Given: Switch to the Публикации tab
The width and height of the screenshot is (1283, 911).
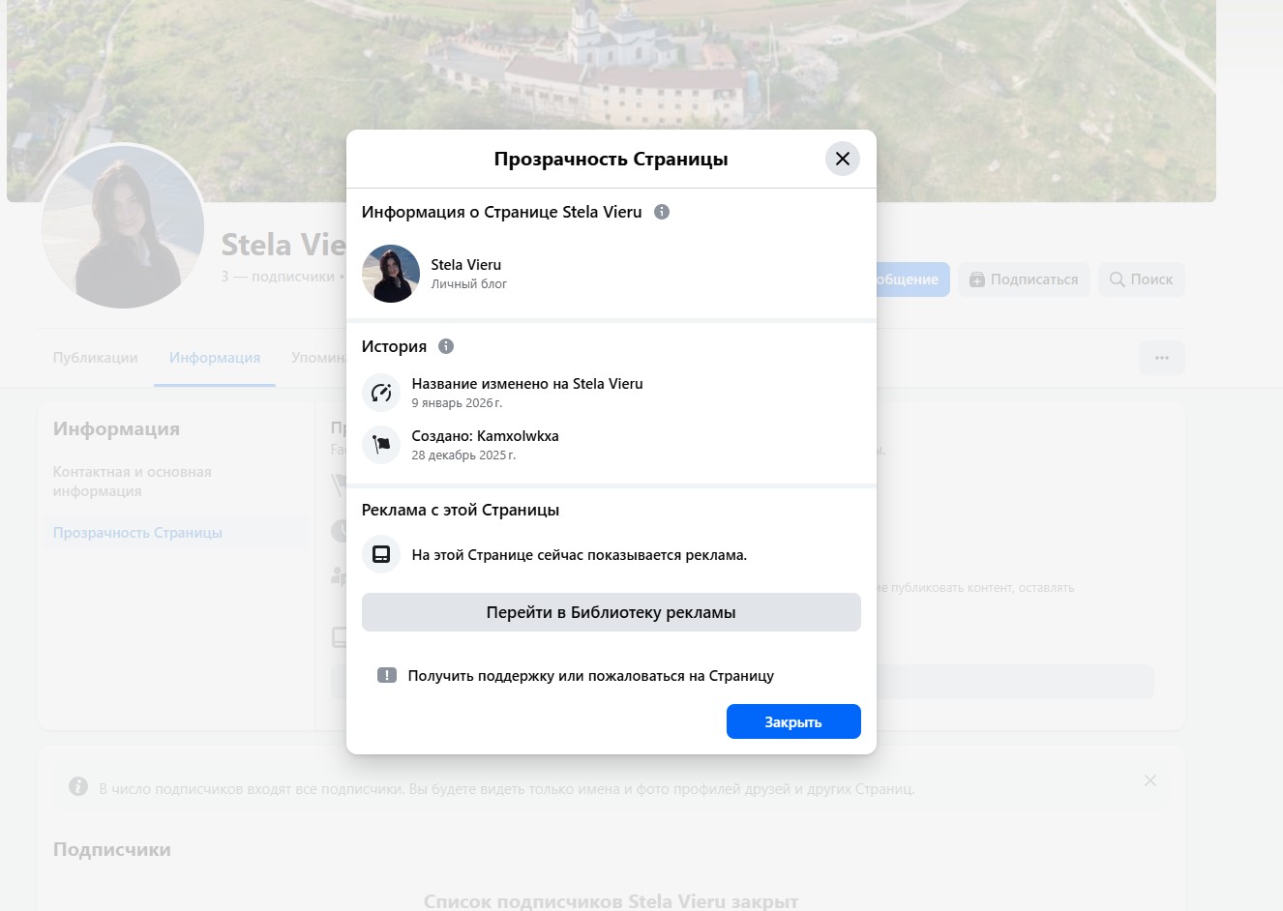Looking at the screenshot, I should (x=95, y=358).
